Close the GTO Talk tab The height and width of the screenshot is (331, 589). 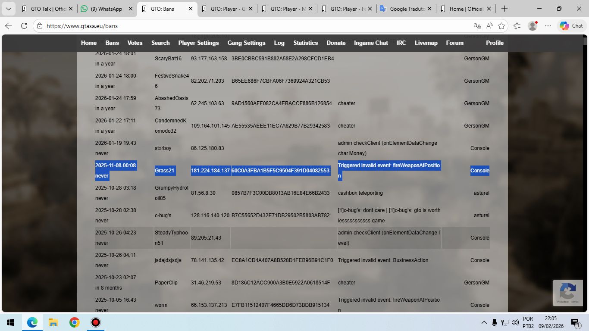coord(71,9)
